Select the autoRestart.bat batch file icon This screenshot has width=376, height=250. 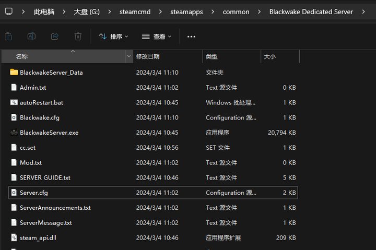(14, 102)
